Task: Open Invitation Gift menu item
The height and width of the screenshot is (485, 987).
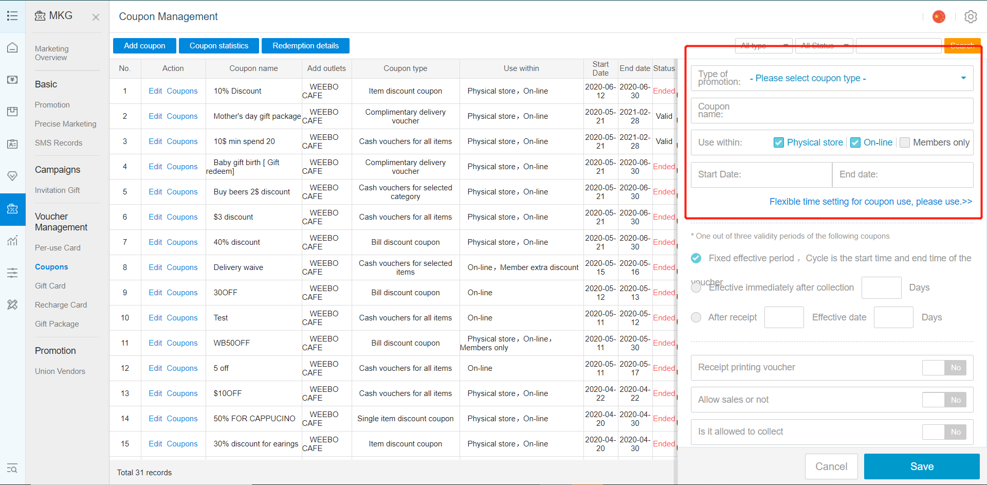Action: pyautogui.click(x=57, y=190)
